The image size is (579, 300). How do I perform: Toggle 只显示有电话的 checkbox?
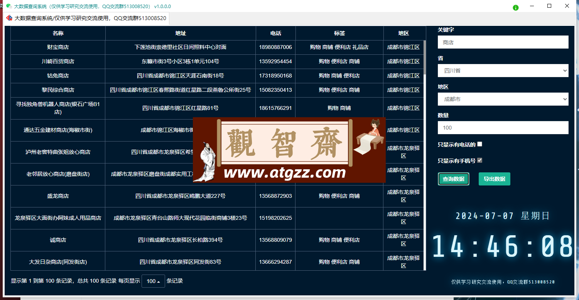pos(479,144)
